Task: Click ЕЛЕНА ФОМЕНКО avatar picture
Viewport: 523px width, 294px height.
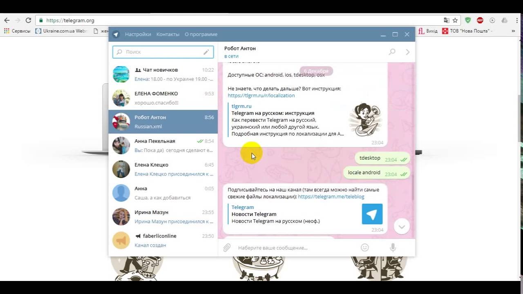Action: click(121, 98)
